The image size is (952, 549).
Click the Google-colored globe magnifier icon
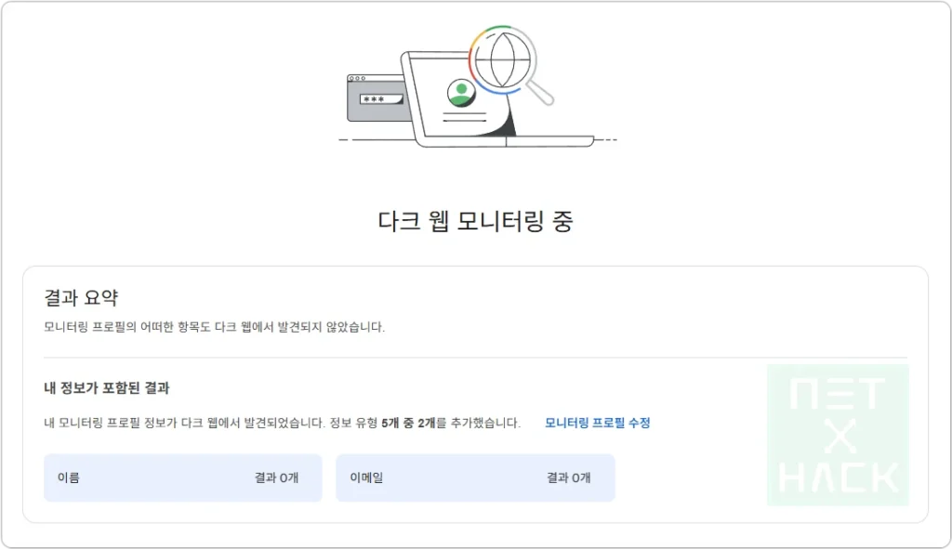click(x=505, y=60)
